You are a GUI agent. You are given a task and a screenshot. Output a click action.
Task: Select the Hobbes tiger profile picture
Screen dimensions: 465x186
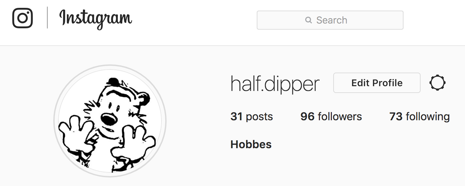tap(110, 121)
